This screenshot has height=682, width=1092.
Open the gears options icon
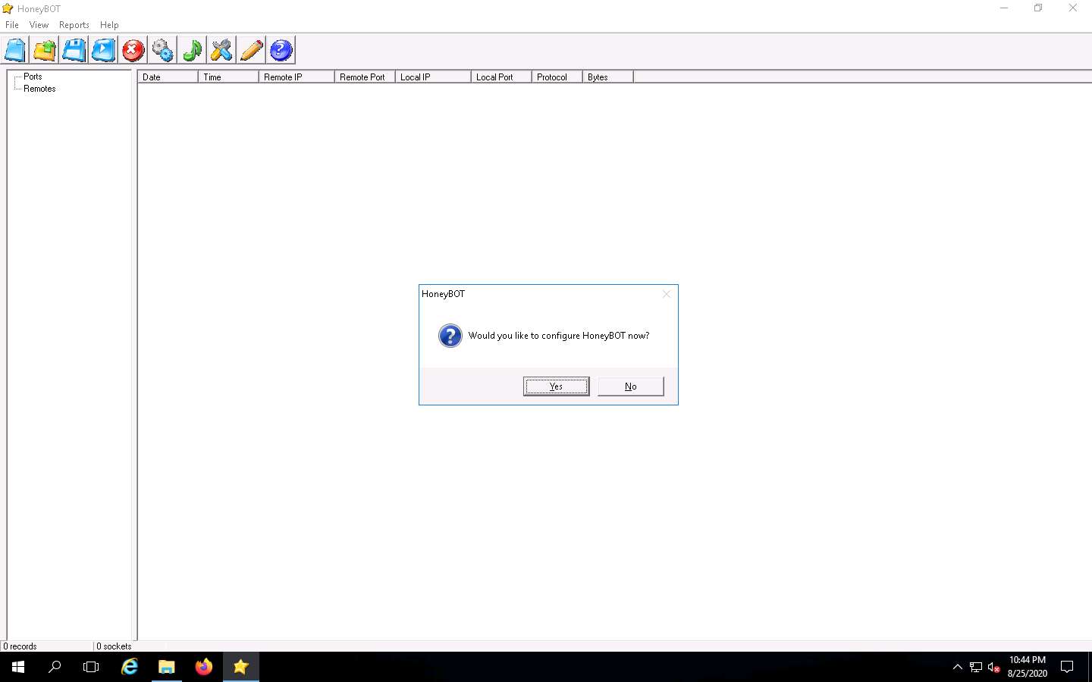[163, 51]
